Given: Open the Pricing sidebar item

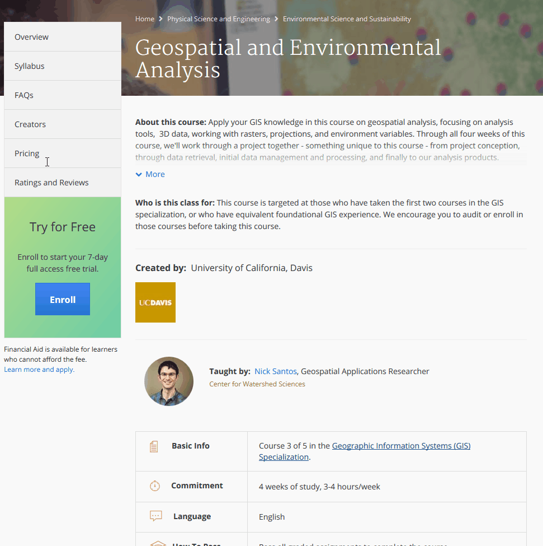Looking at the screenshot, I should [x=63, y=153].
